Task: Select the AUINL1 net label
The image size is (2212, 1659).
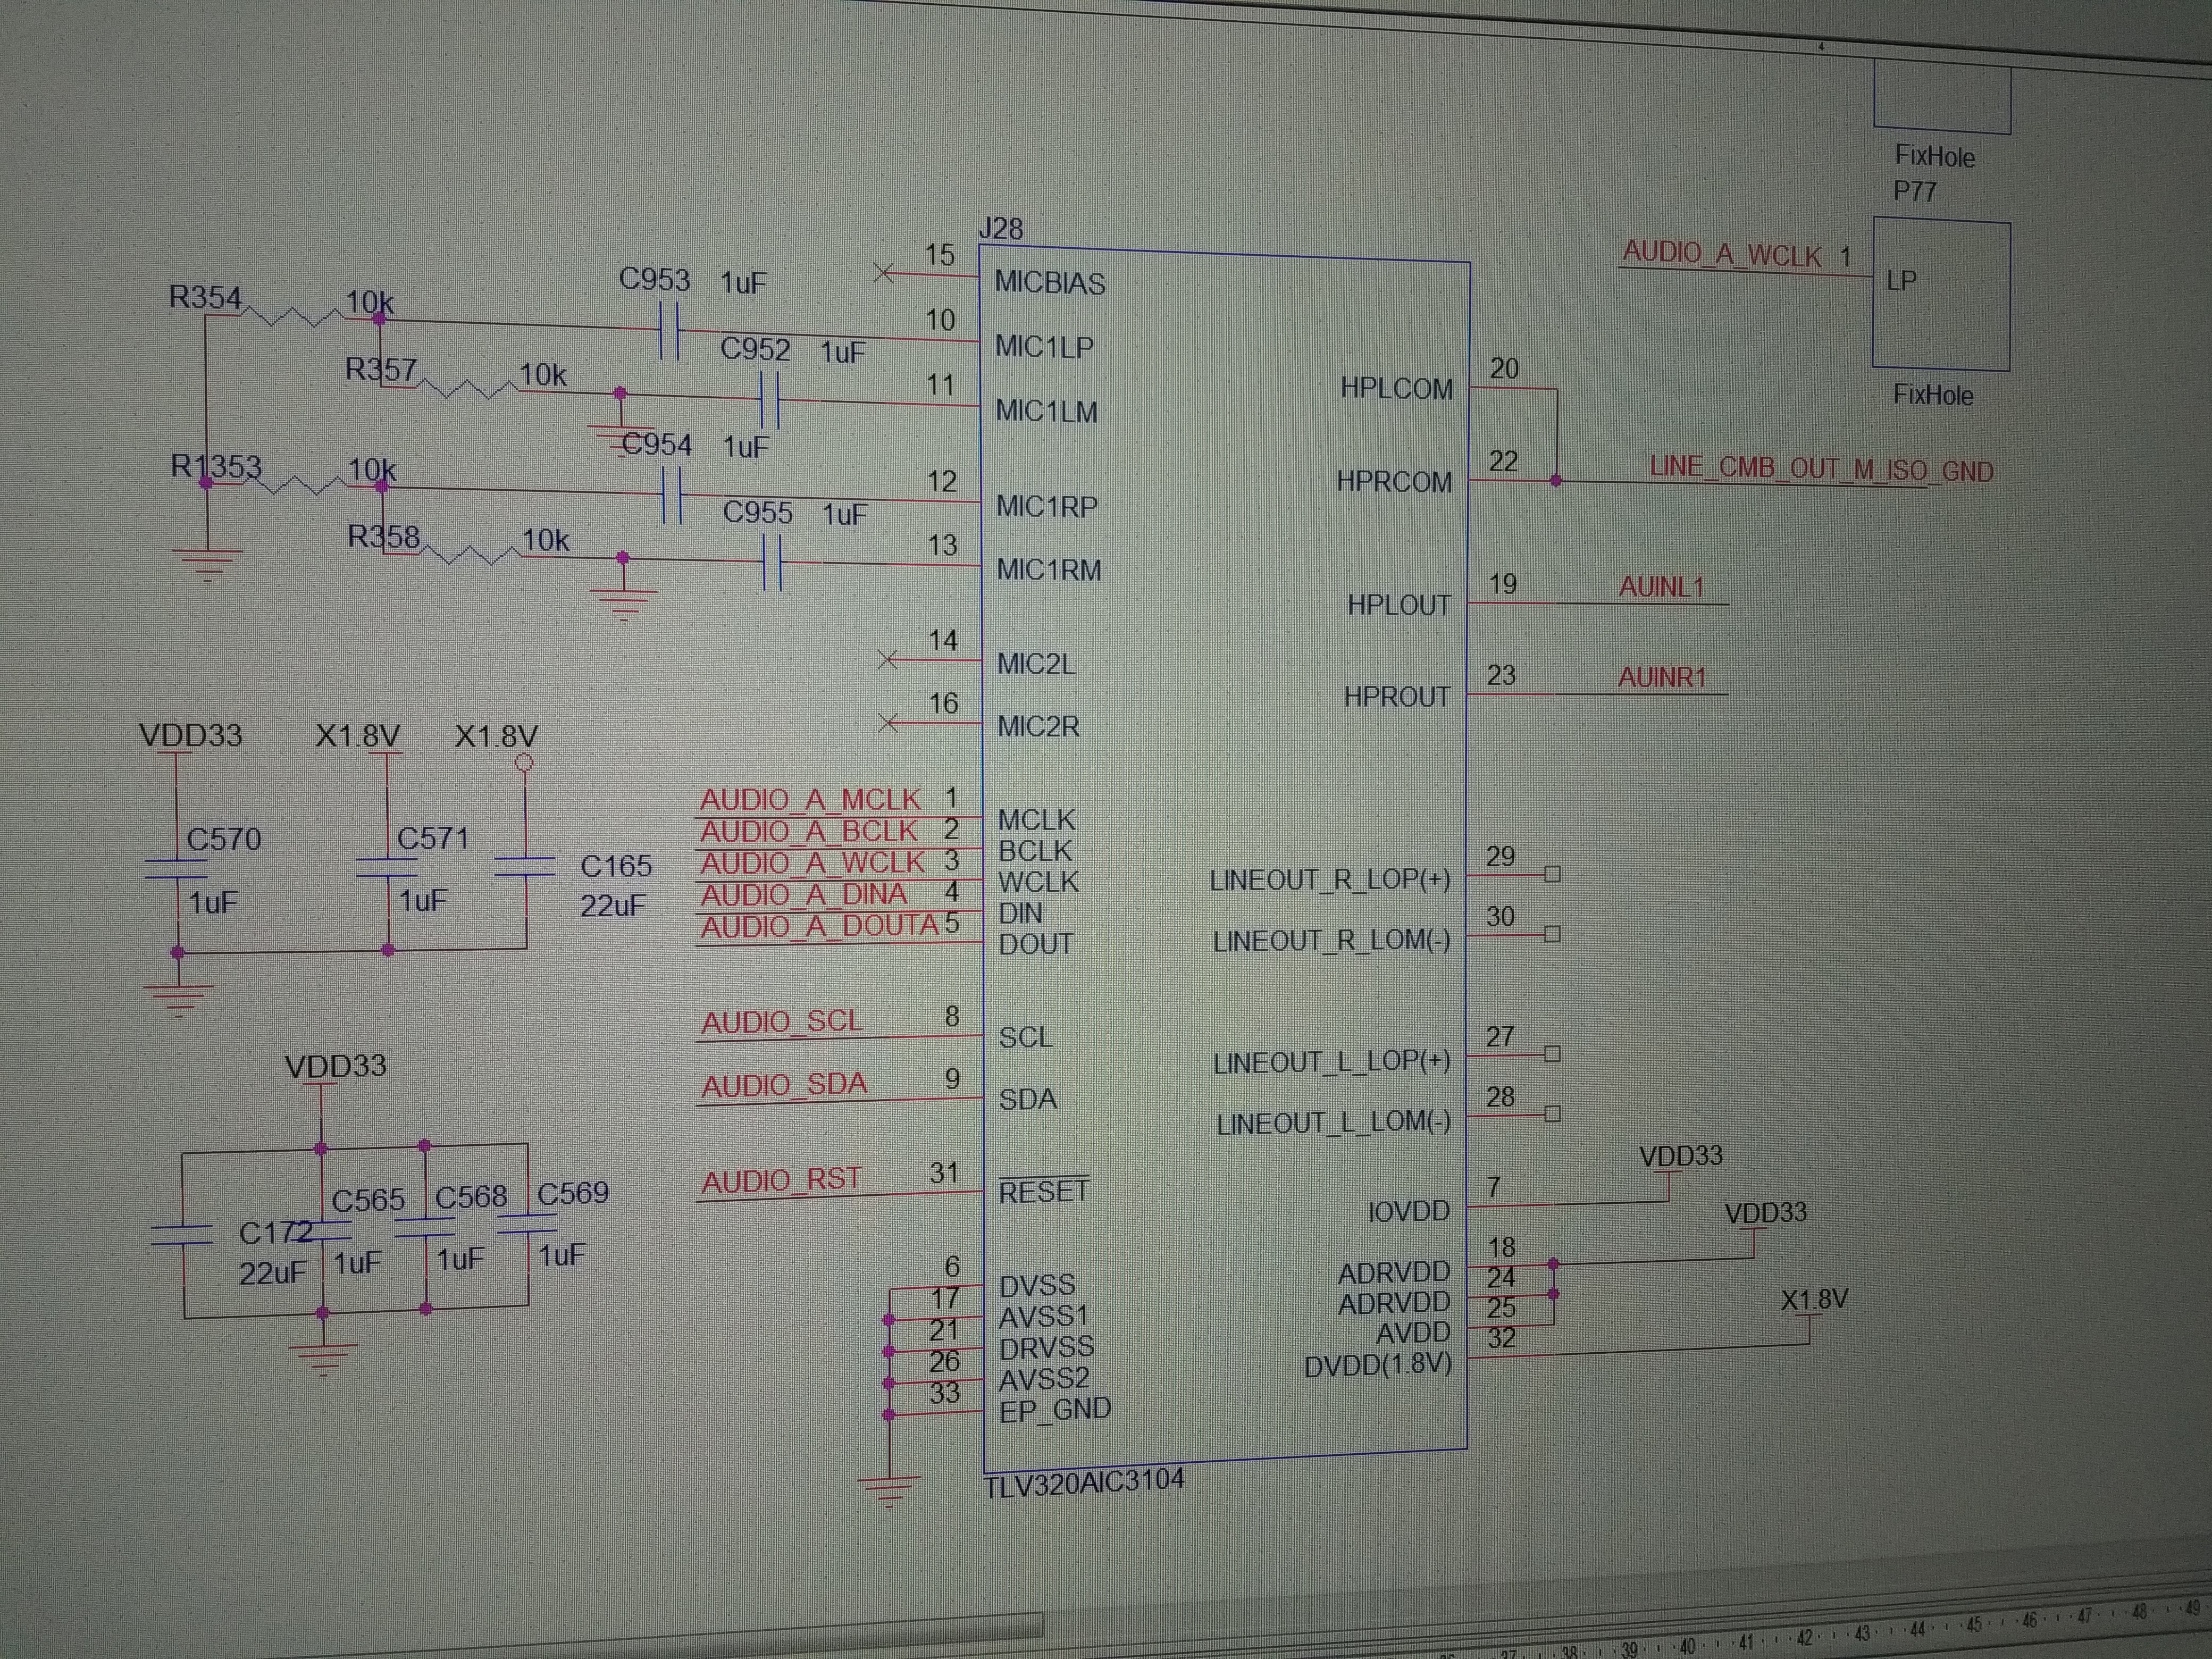Action: pyautogui.click(x=1661, y=587)
